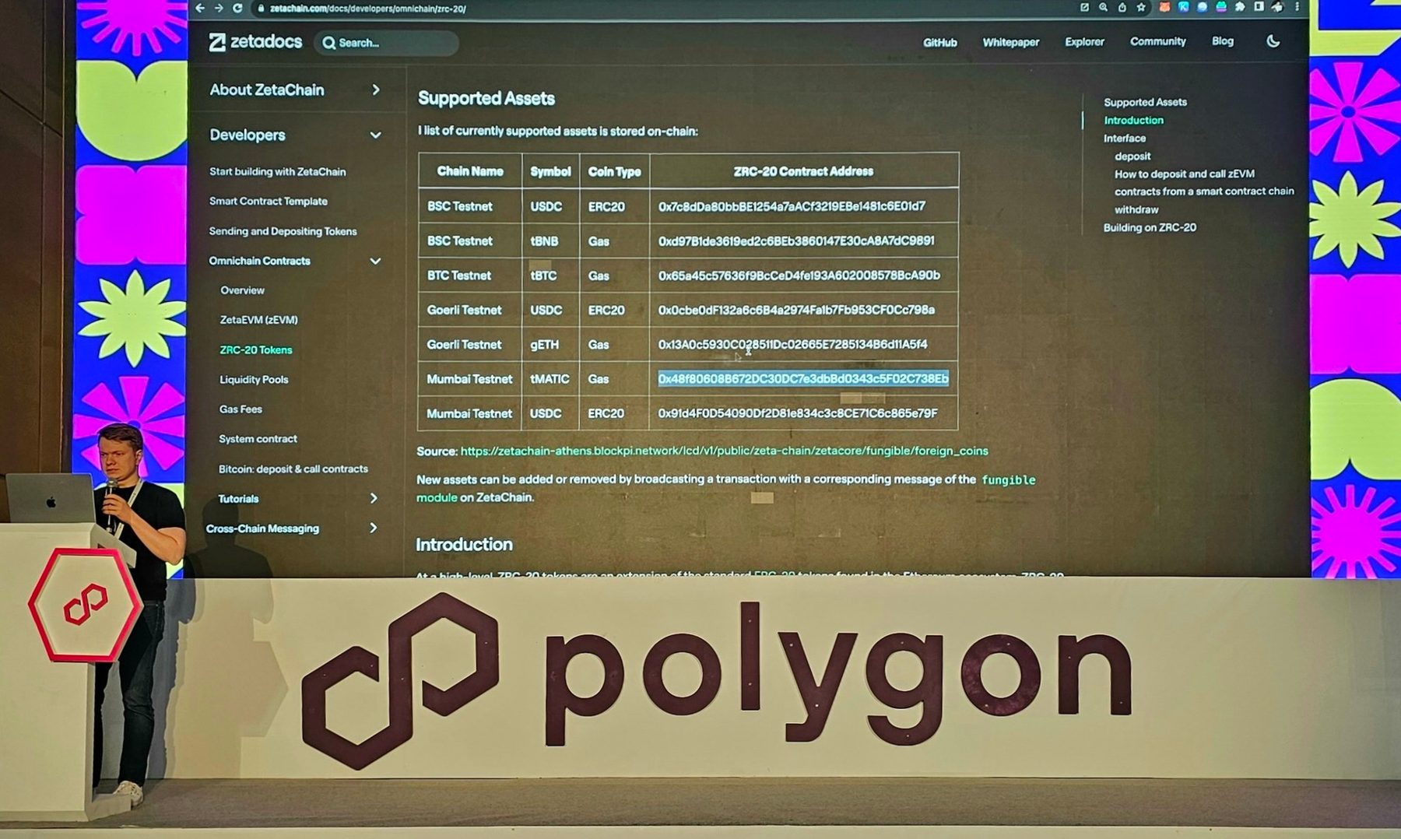Click the browser address bar URL
Image resolution: width=1401 pixels, height=839 pixels.
pos(367,9)
